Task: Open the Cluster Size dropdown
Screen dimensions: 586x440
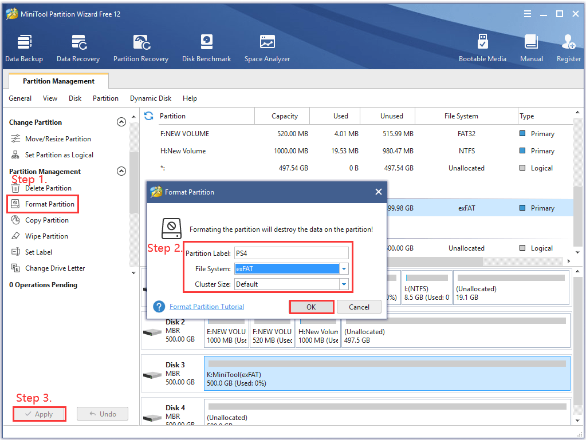Action: click(344, 284)
